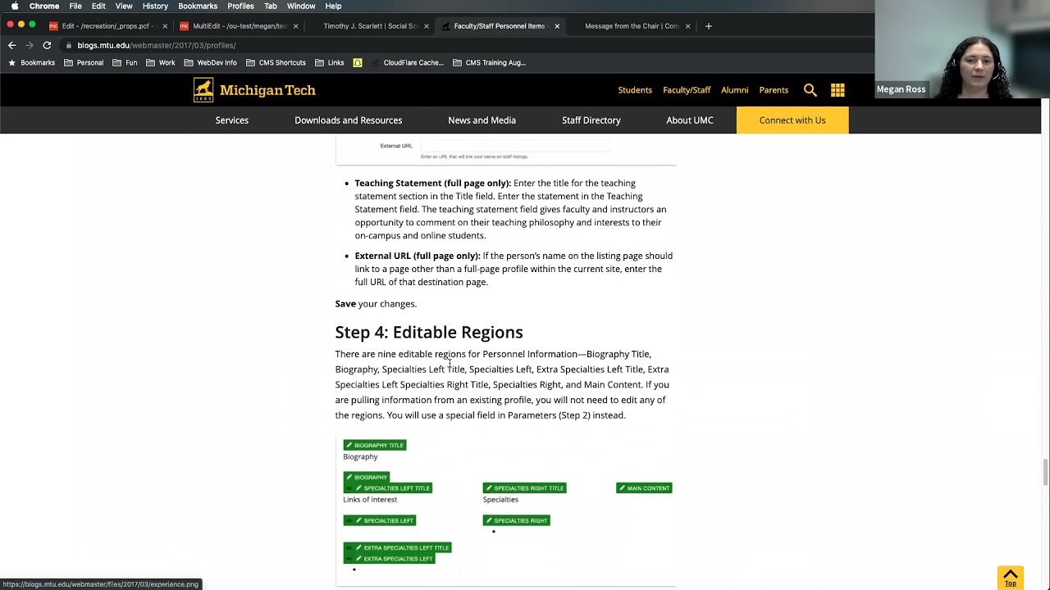
Task: Close the Timothy J. Scarlett tab
Action: pos(426,26)
